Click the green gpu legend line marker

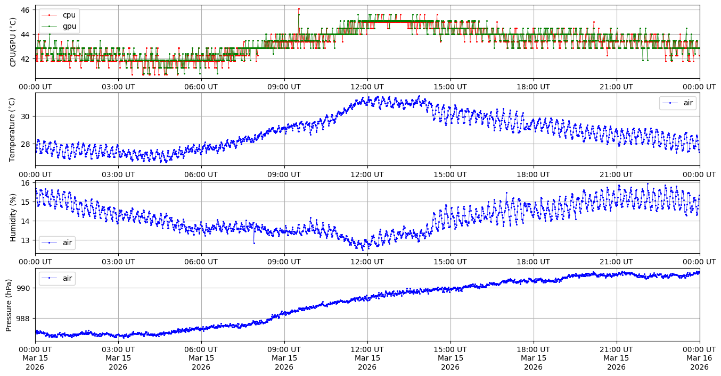coord(50,26)
